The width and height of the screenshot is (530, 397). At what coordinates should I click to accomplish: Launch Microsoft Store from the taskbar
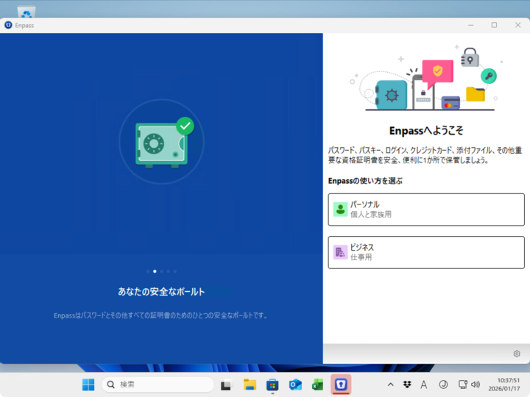(272, 385)
